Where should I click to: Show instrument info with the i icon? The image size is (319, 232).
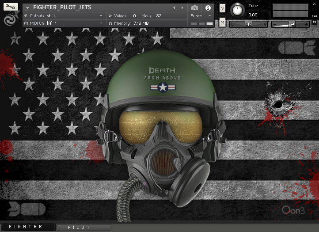coord(208,8)
